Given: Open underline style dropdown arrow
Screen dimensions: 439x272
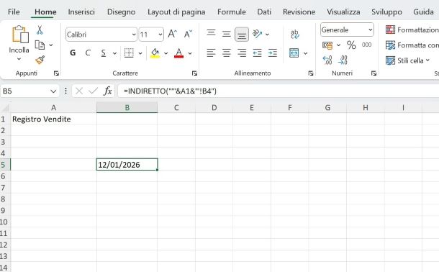Looking at the screenshot, I should [114, 53].
